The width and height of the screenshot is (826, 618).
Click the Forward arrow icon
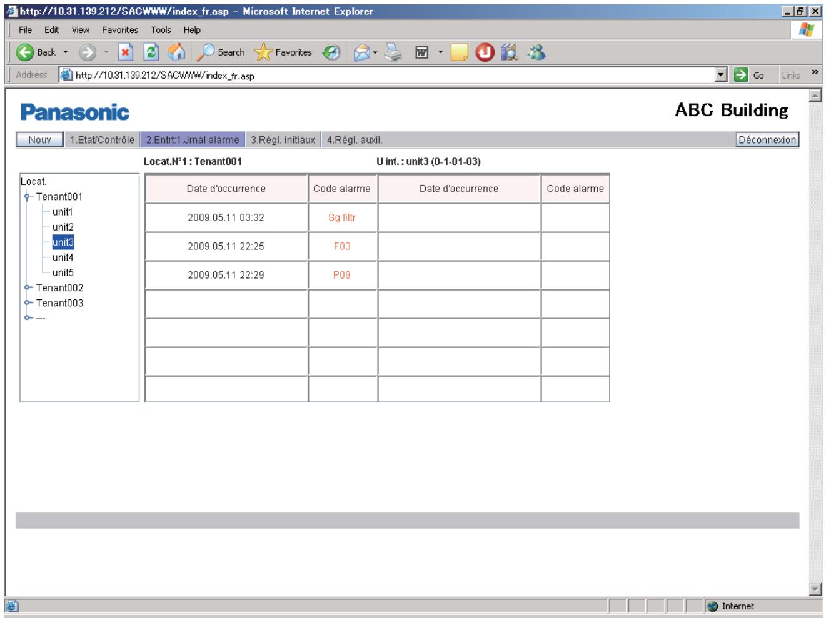click(87, 52)
